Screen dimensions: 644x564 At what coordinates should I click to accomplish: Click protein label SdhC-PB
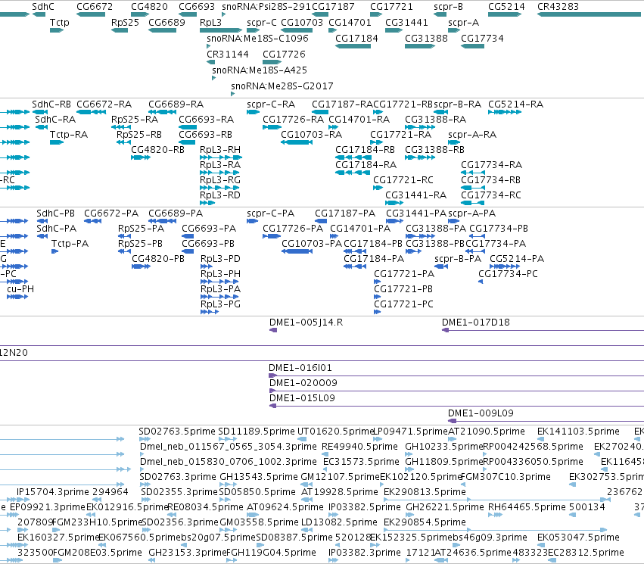click(55, 213)
